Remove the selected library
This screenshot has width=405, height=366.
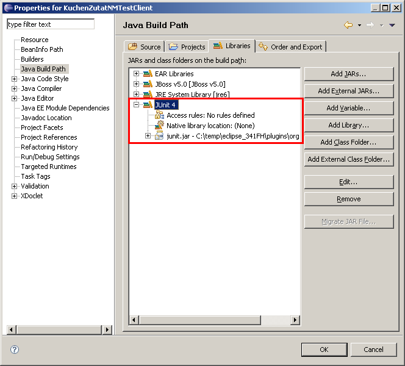(x=349, y=199)
